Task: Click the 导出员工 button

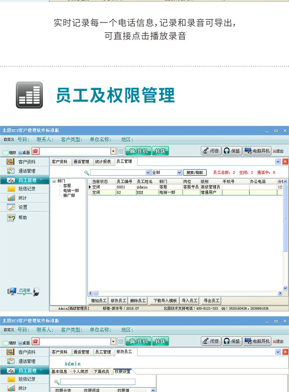Action: 211,300
